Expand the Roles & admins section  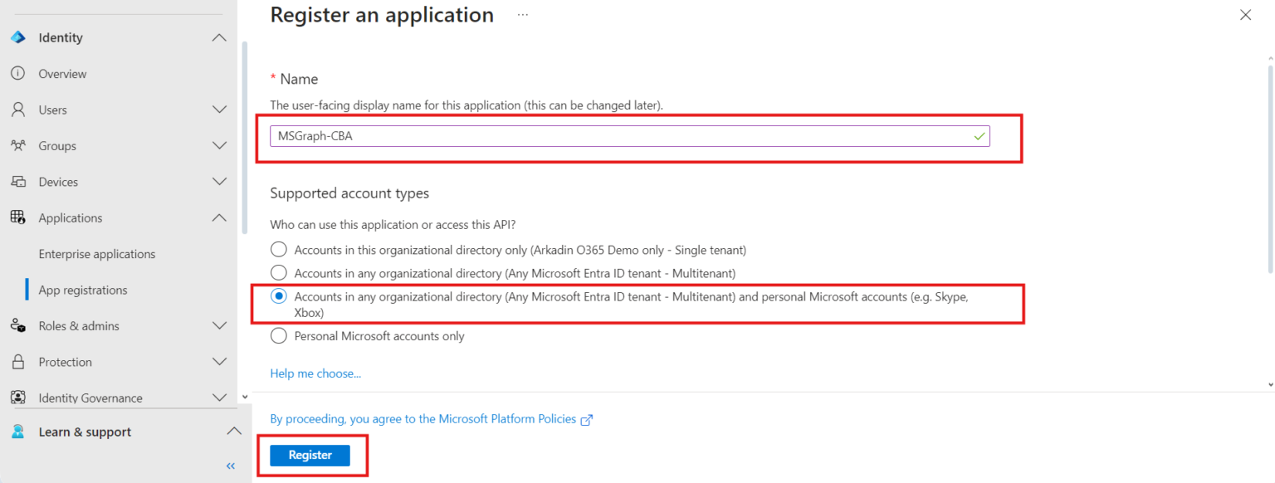tap(219, 325)
